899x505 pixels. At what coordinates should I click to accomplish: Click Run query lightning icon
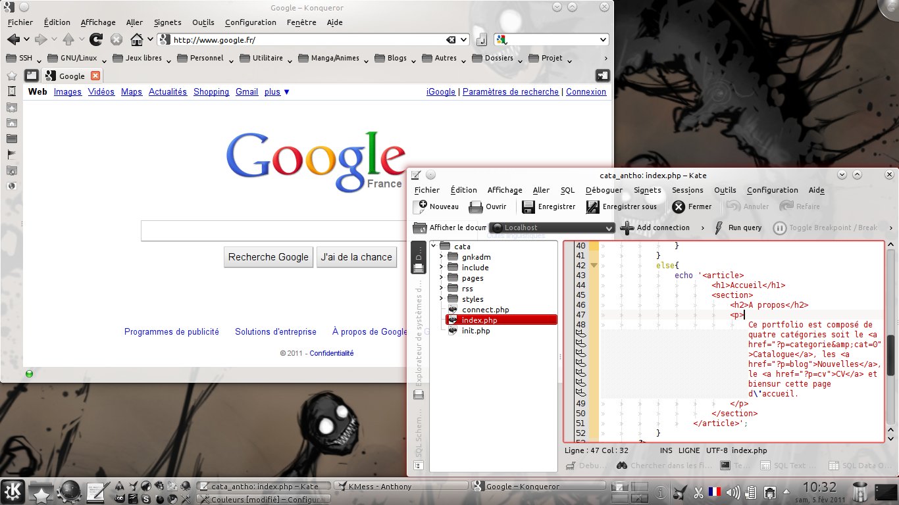719,228
